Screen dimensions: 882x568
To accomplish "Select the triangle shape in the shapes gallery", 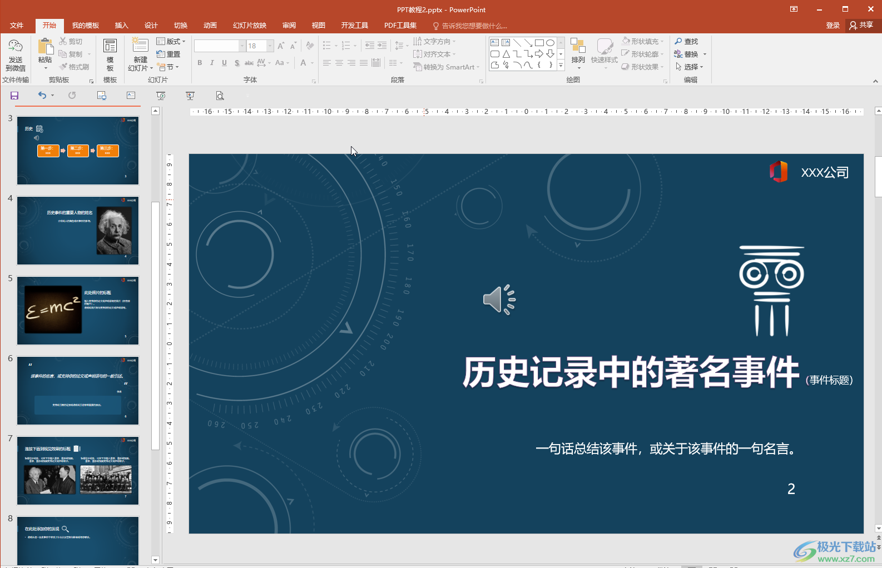I will (x=506, y=54).
